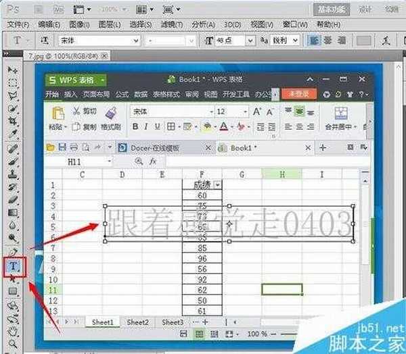Set Photoshop text alignment to center

(x=328, y=41)
